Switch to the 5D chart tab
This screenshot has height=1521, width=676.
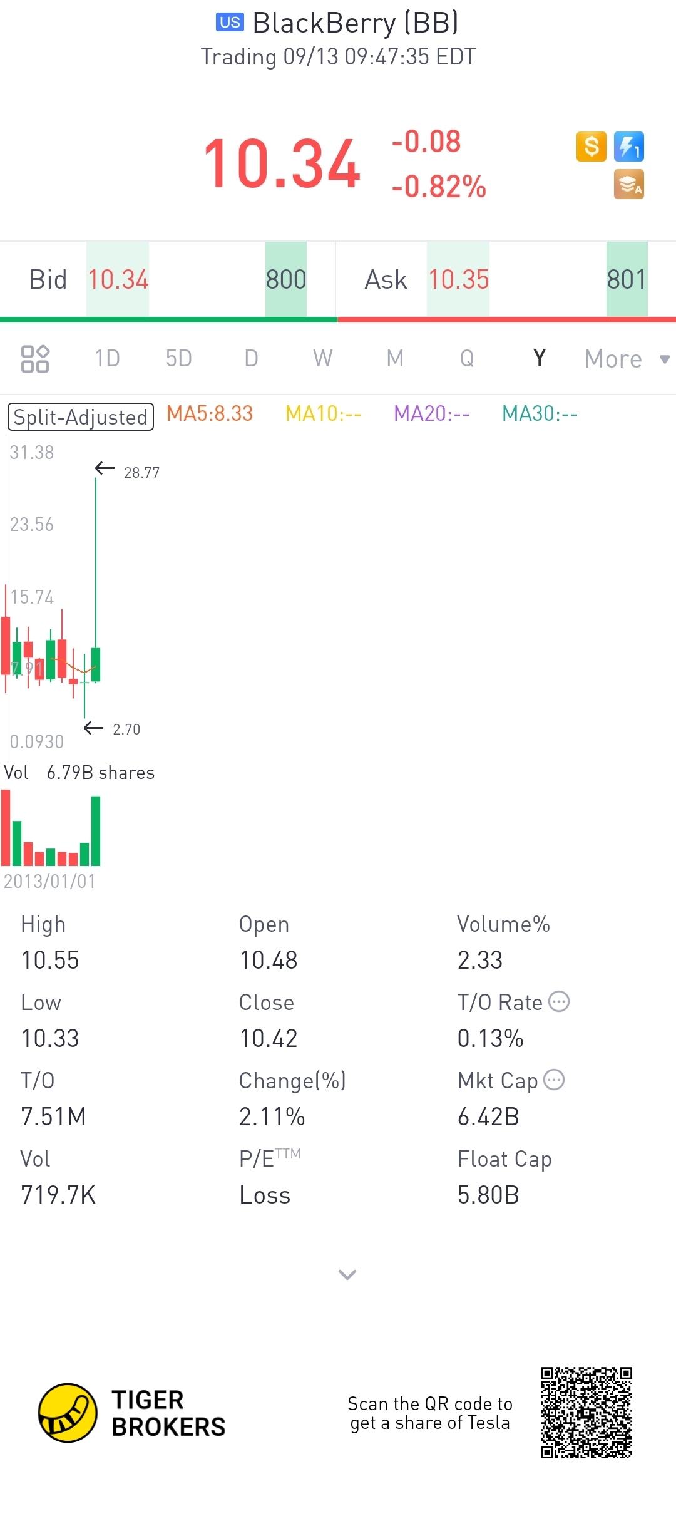click(x=179, y=359)
